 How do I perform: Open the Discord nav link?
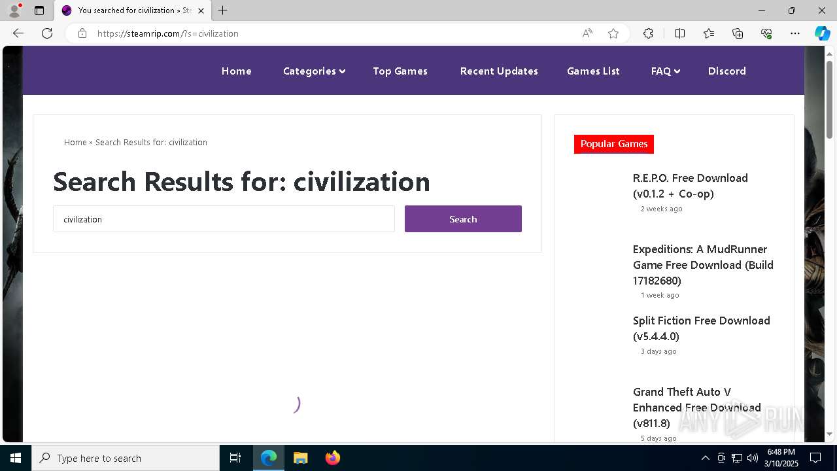(x=726, y=71)
